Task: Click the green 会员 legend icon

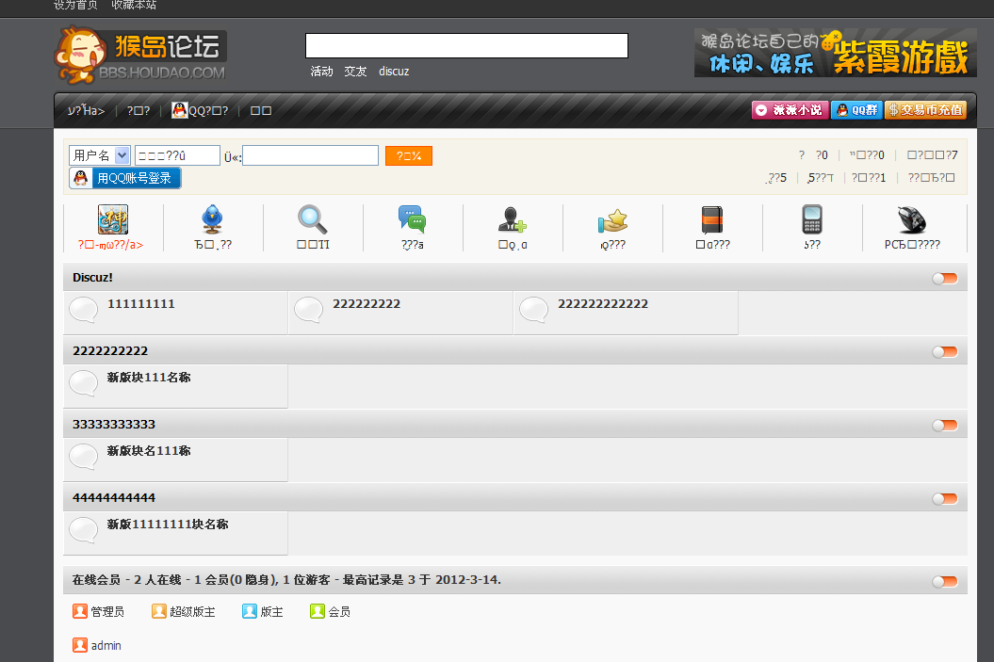Action: pyautogui.click(x=318, y=611)
